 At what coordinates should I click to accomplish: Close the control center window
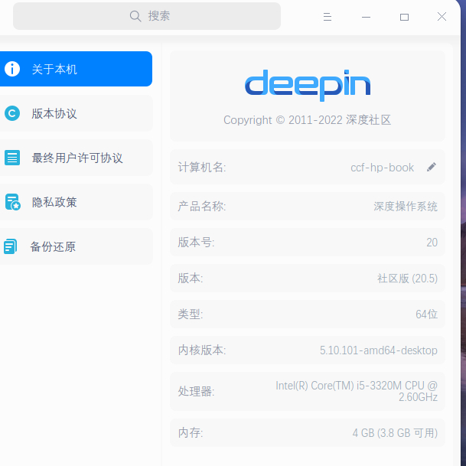click(442, 17)
